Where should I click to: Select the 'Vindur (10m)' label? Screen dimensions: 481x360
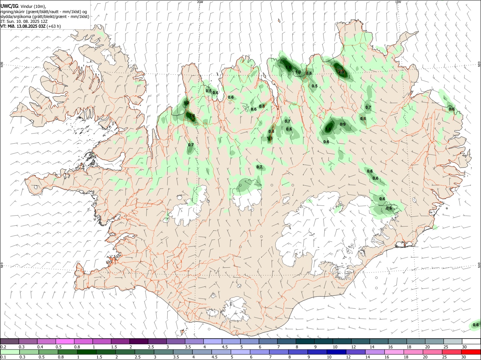pyautogui.click(x=33, y=6)
